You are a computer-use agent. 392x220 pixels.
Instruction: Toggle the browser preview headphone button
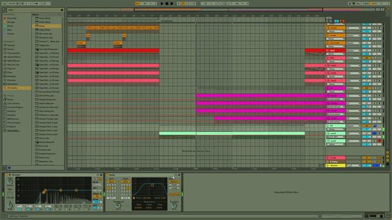(x=9, y=168)
